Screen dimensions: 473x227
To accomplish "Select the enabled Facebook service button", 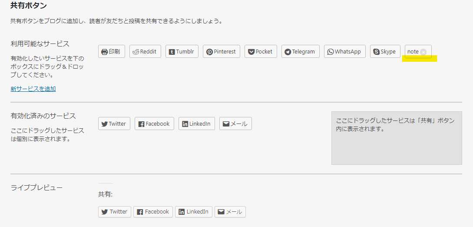I will [x=154, y=124].
